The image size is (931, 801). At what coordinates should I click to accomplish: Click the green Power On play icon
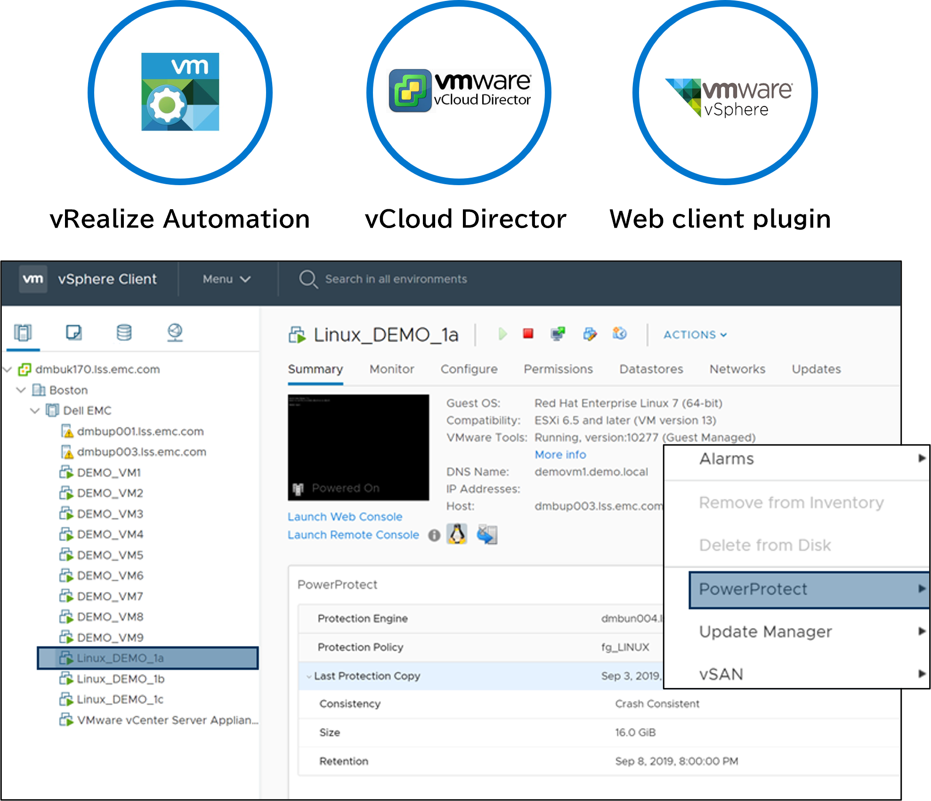[x=502, y=334]
